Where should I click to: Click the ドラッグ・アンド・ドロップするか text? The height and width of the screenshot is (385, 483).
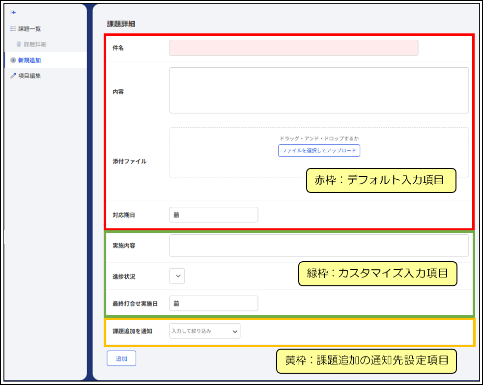click(x=319, y=138)
